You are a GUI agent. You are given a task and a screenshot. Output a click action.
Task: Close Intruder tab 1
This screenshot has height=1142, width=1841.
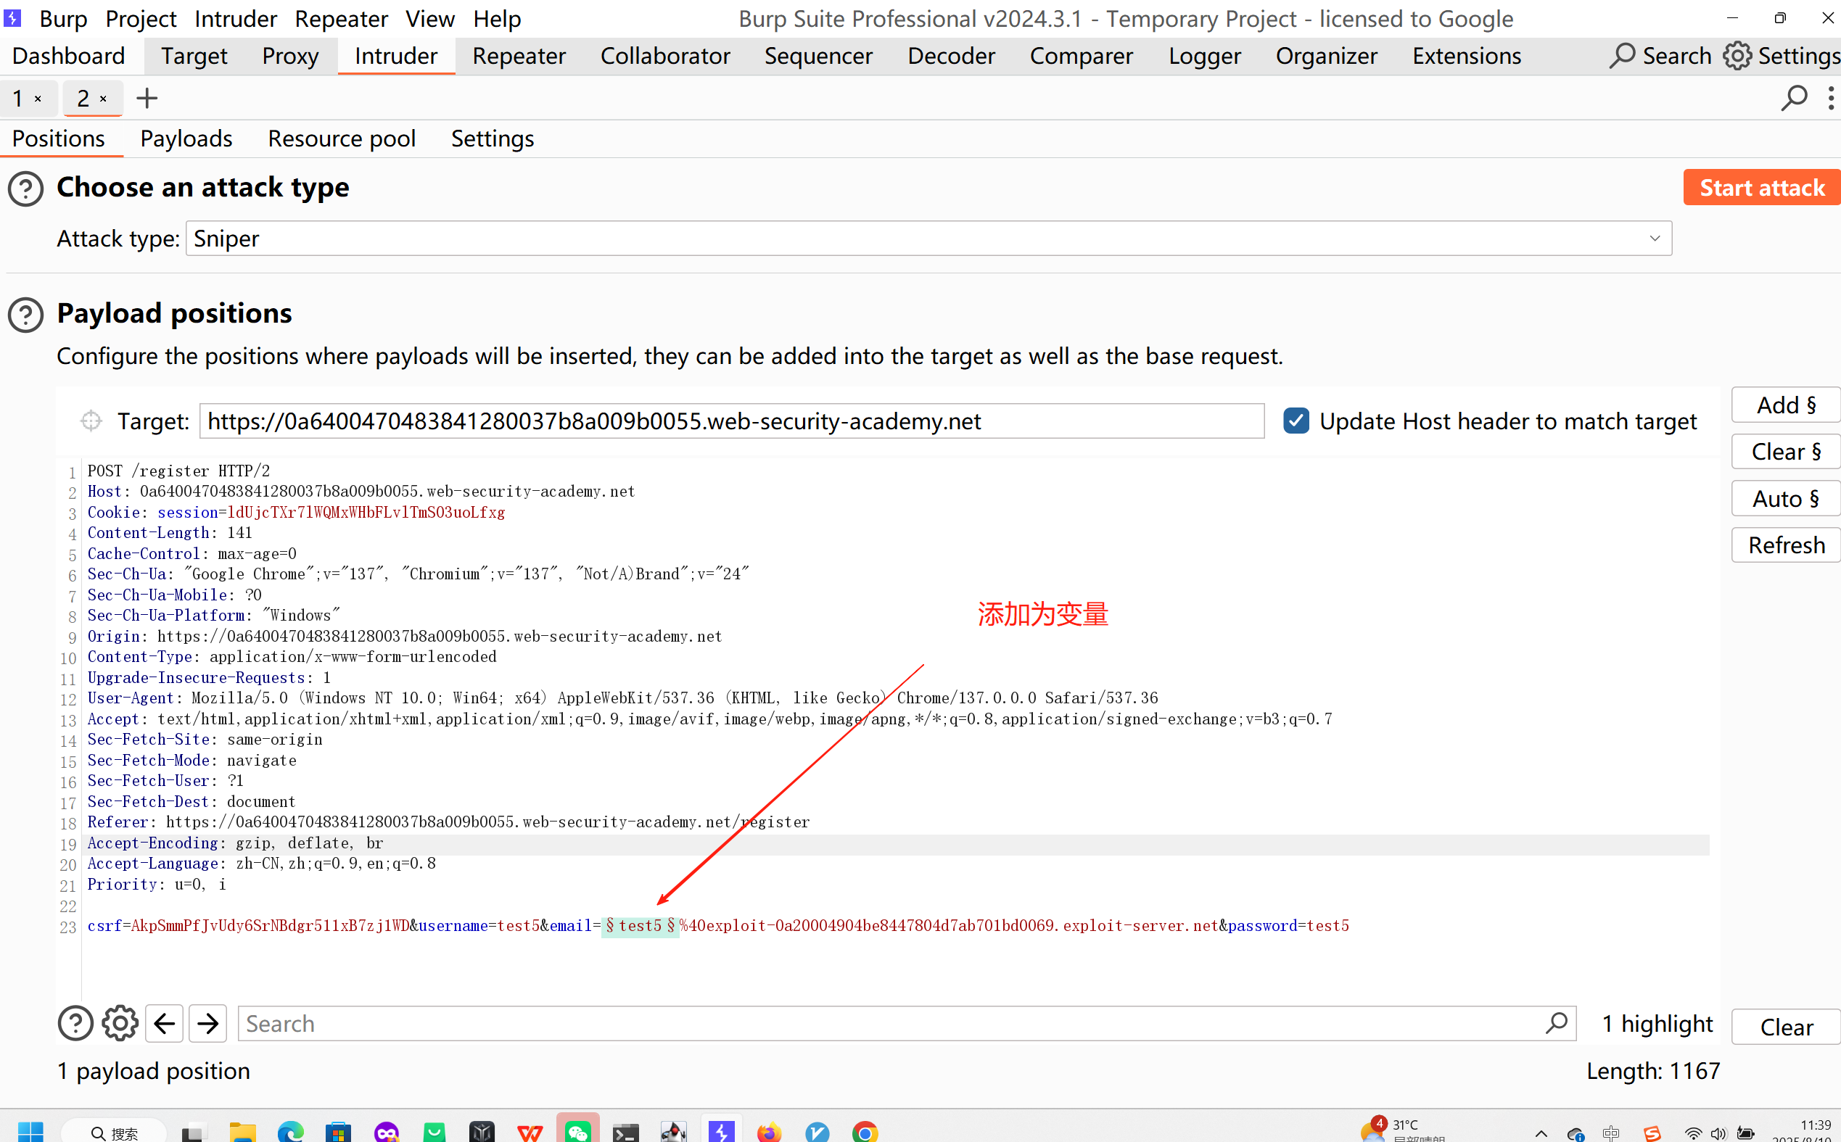pos(38,99)
